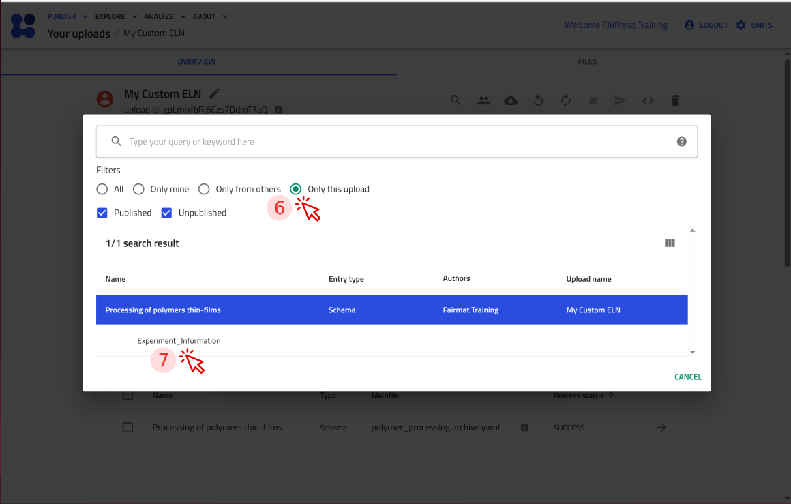Click the NOMAD logo in header

[x=23, y=25]
